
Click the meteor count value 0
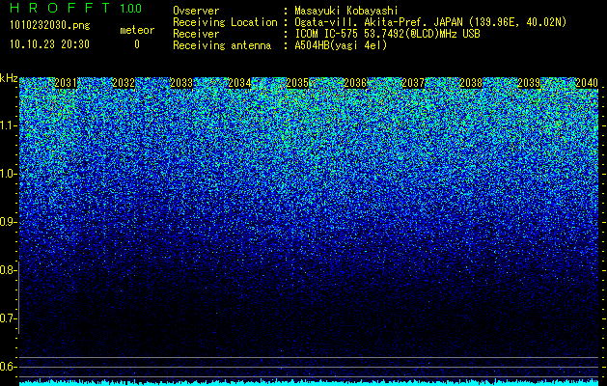[137, 44]
